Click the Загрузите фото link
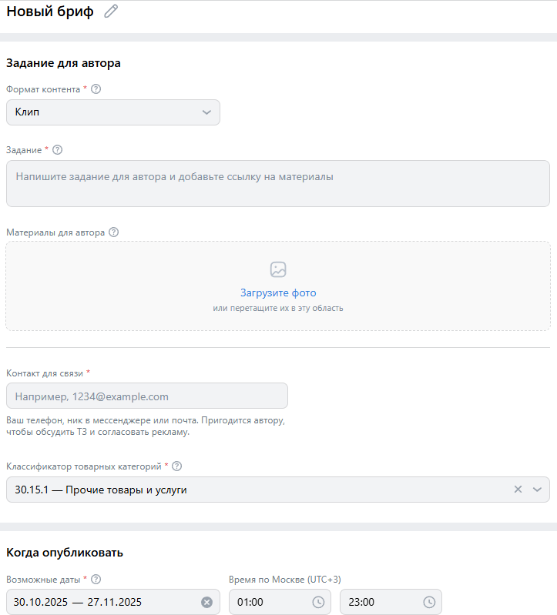 pyautogui.click(x=278, y=293)
